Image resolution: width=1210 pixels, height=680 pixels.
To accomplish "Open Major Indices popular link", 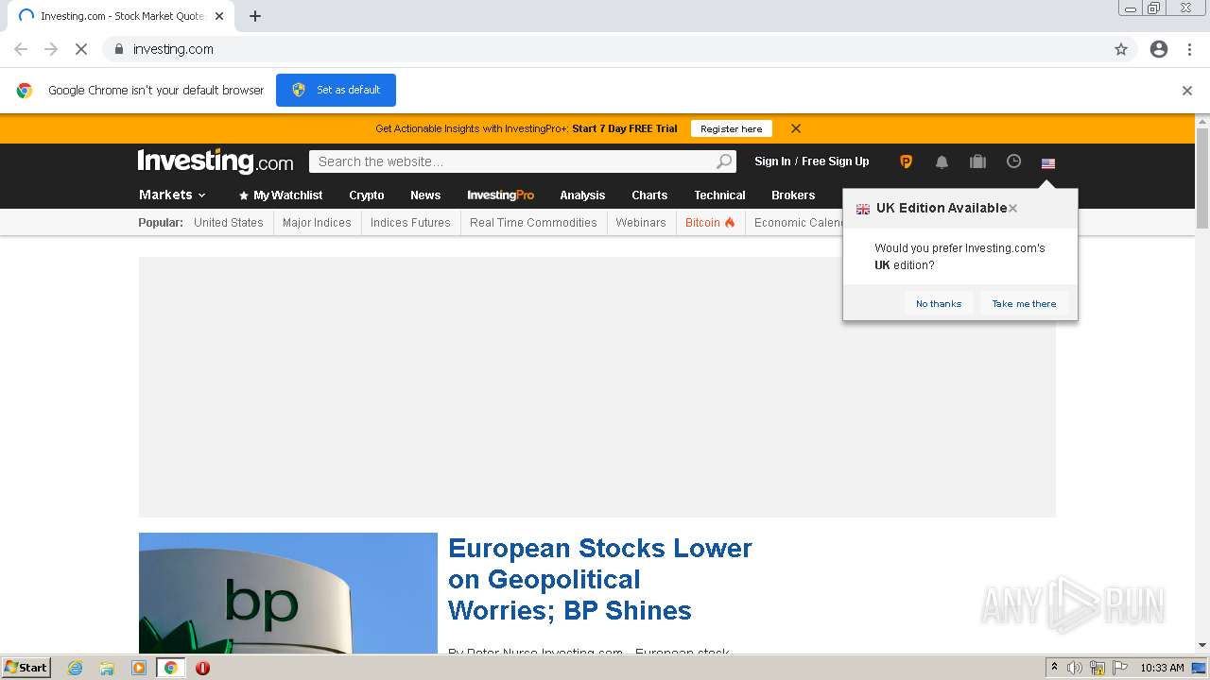I will [x=317, y=223].
